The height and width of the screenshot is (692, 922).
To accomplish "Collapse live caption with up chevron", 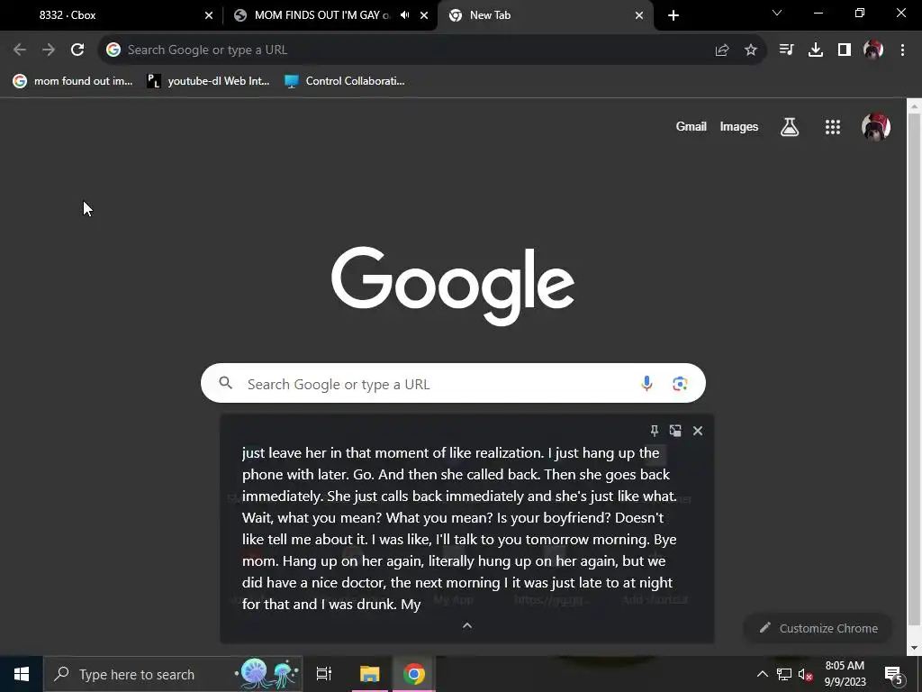I will [467, 625].
